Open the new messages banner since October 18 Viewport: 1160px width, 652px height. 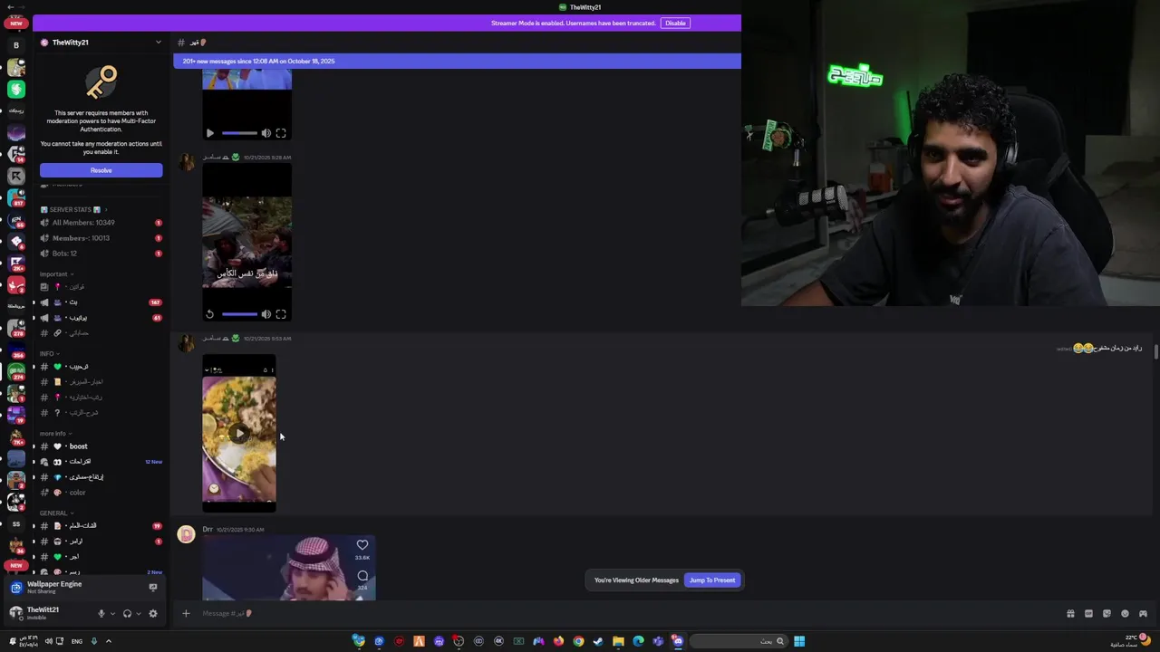(457, 61)
